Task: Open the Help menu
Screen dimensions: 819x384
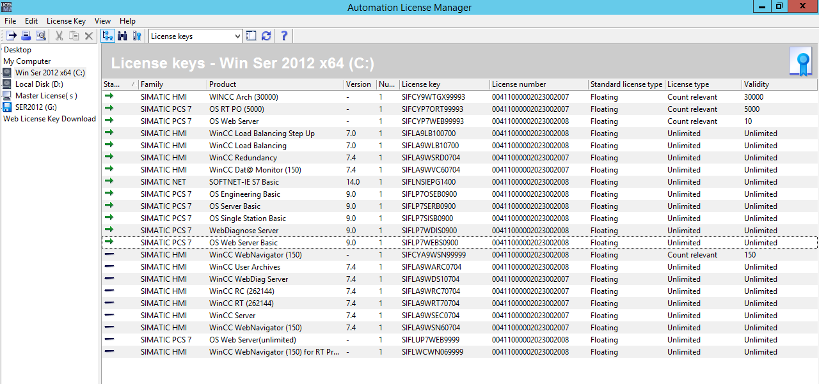Action: click(x=127, y=21)
